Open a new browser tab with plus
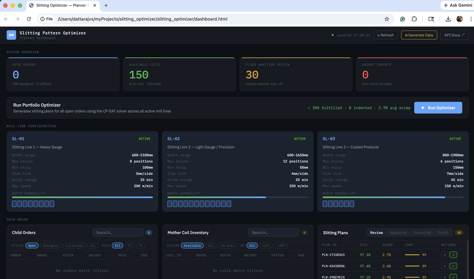This screenshot has height=279, width=474. pyautogui.click(x=106, y=6)
